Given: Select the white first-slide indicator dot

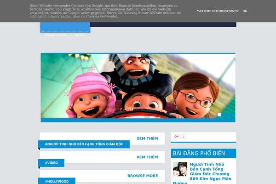Looking at the screenshot, I should pos(219,115).
